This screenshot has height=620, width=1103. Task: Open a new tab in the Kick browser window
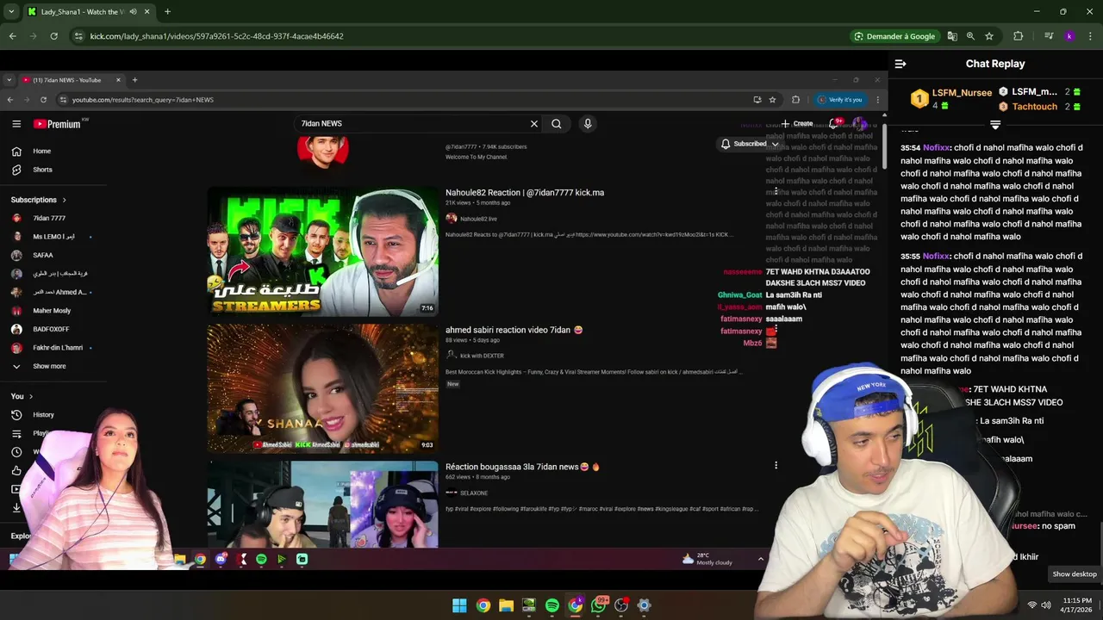167,12
